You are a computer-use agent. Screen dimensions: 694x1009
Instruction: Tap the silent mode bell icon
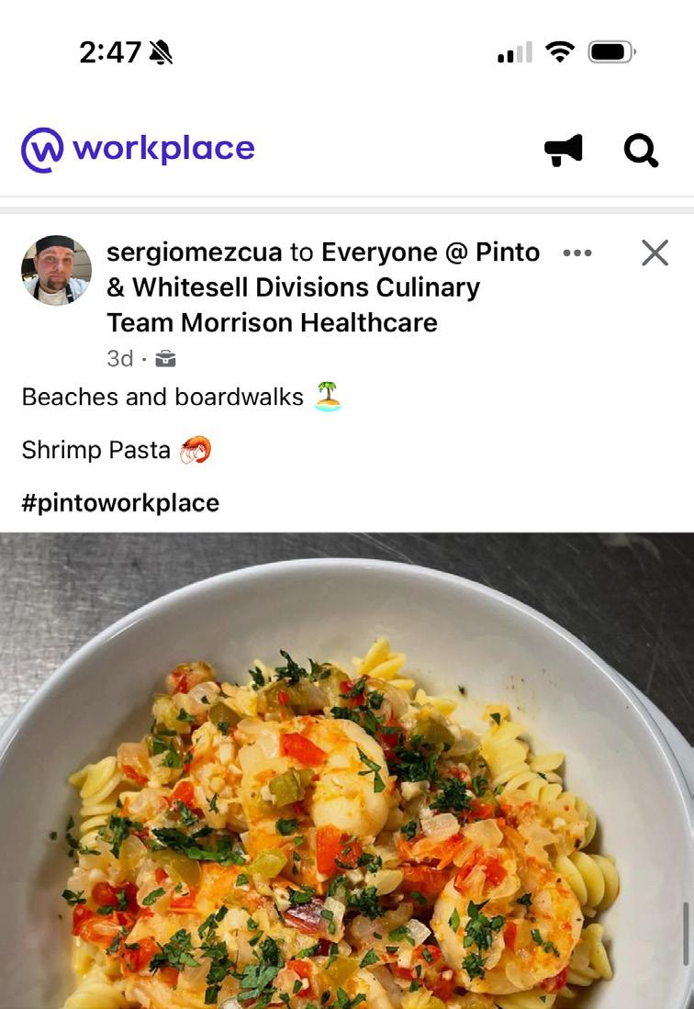coord(161,53)
